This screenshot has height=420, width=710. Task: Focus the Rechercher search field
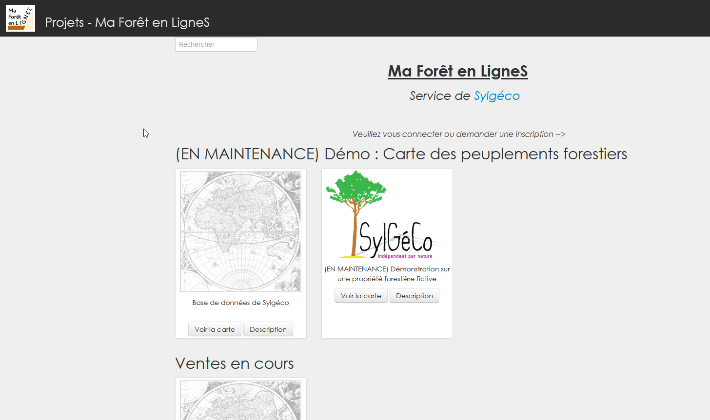coord(217,44)
